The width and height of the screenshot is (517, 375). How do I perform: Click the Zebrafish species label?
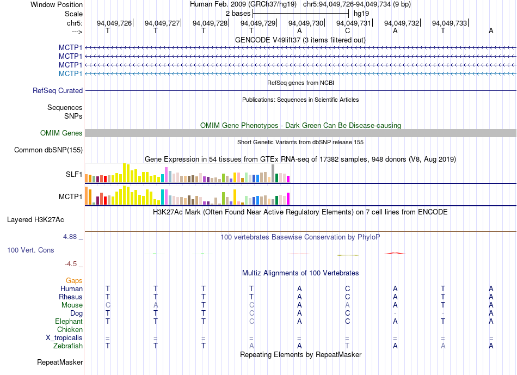[x=68, y=346]
